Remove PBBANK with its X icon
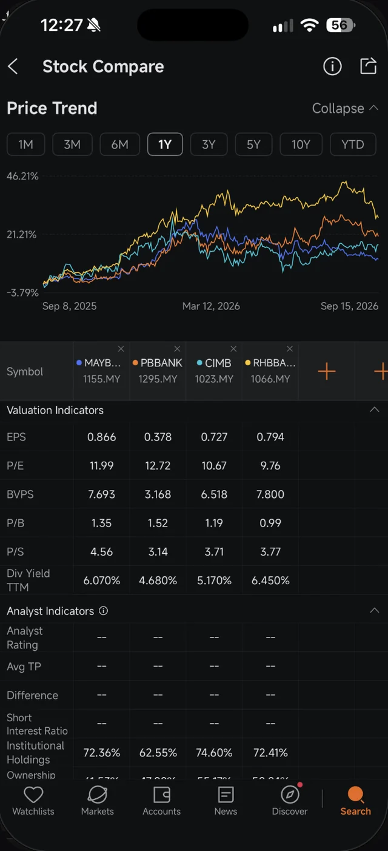 [x=177, y=349]
